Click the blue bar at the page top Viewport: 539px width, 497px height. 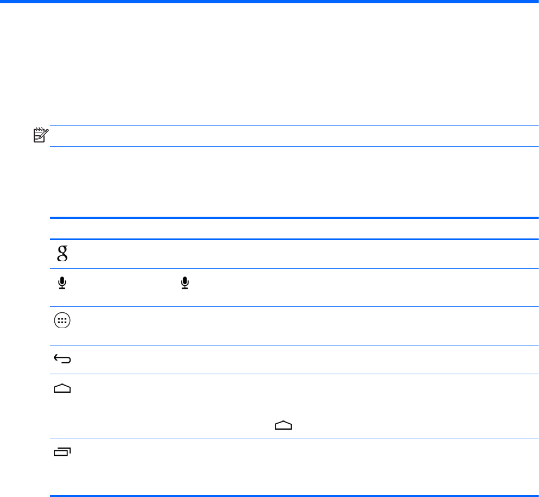(x=269, y=2)
